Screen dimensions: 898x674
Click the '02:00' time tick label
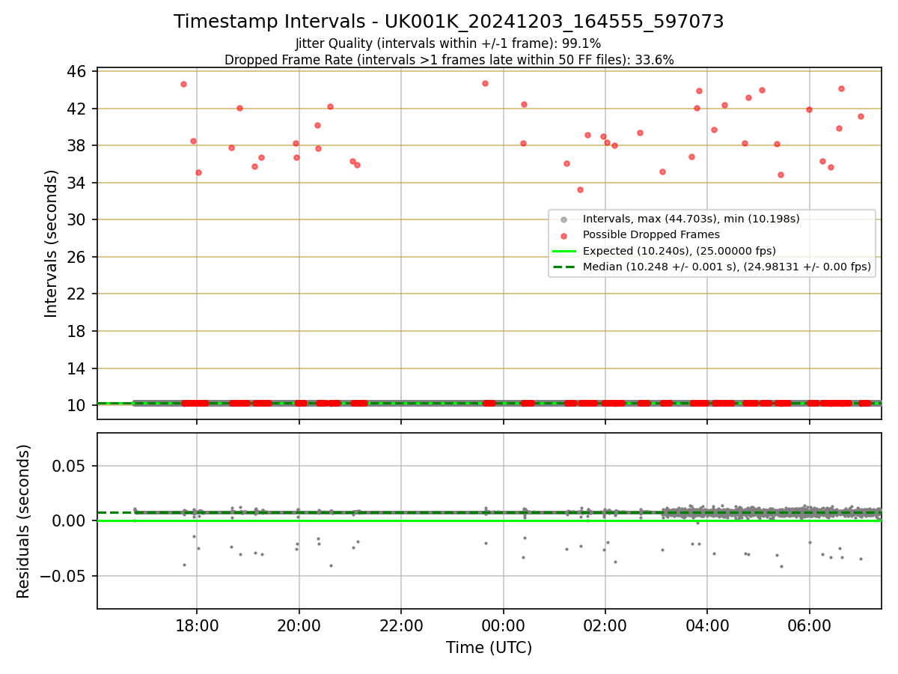tap(605, 625)
